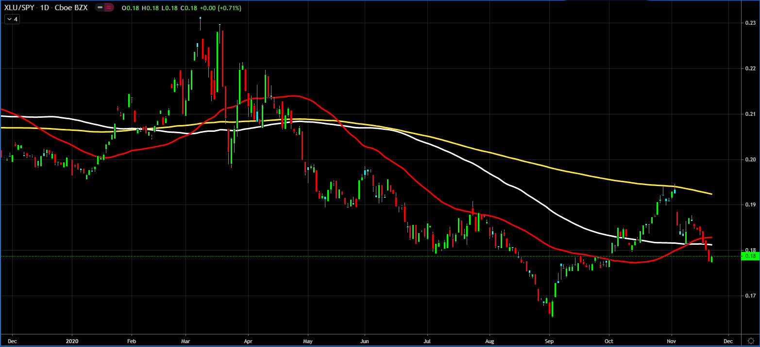Click the May label on time axis

[307, 341]
